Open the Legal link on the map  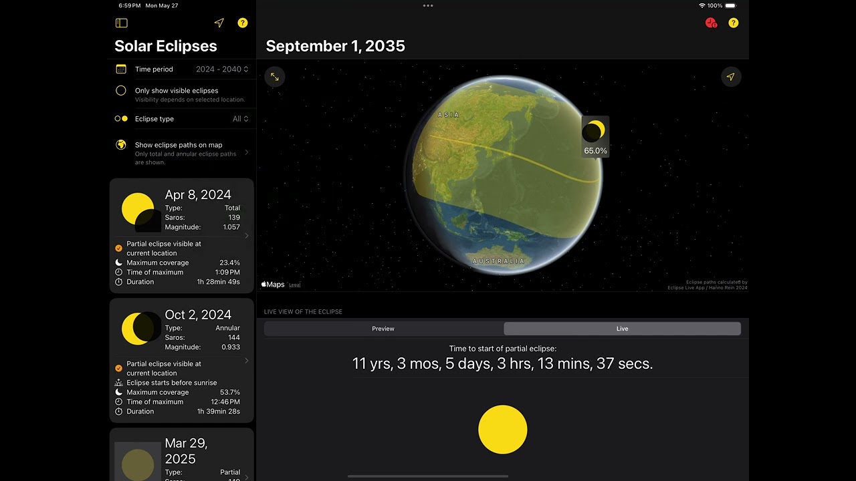click(294, 285)
